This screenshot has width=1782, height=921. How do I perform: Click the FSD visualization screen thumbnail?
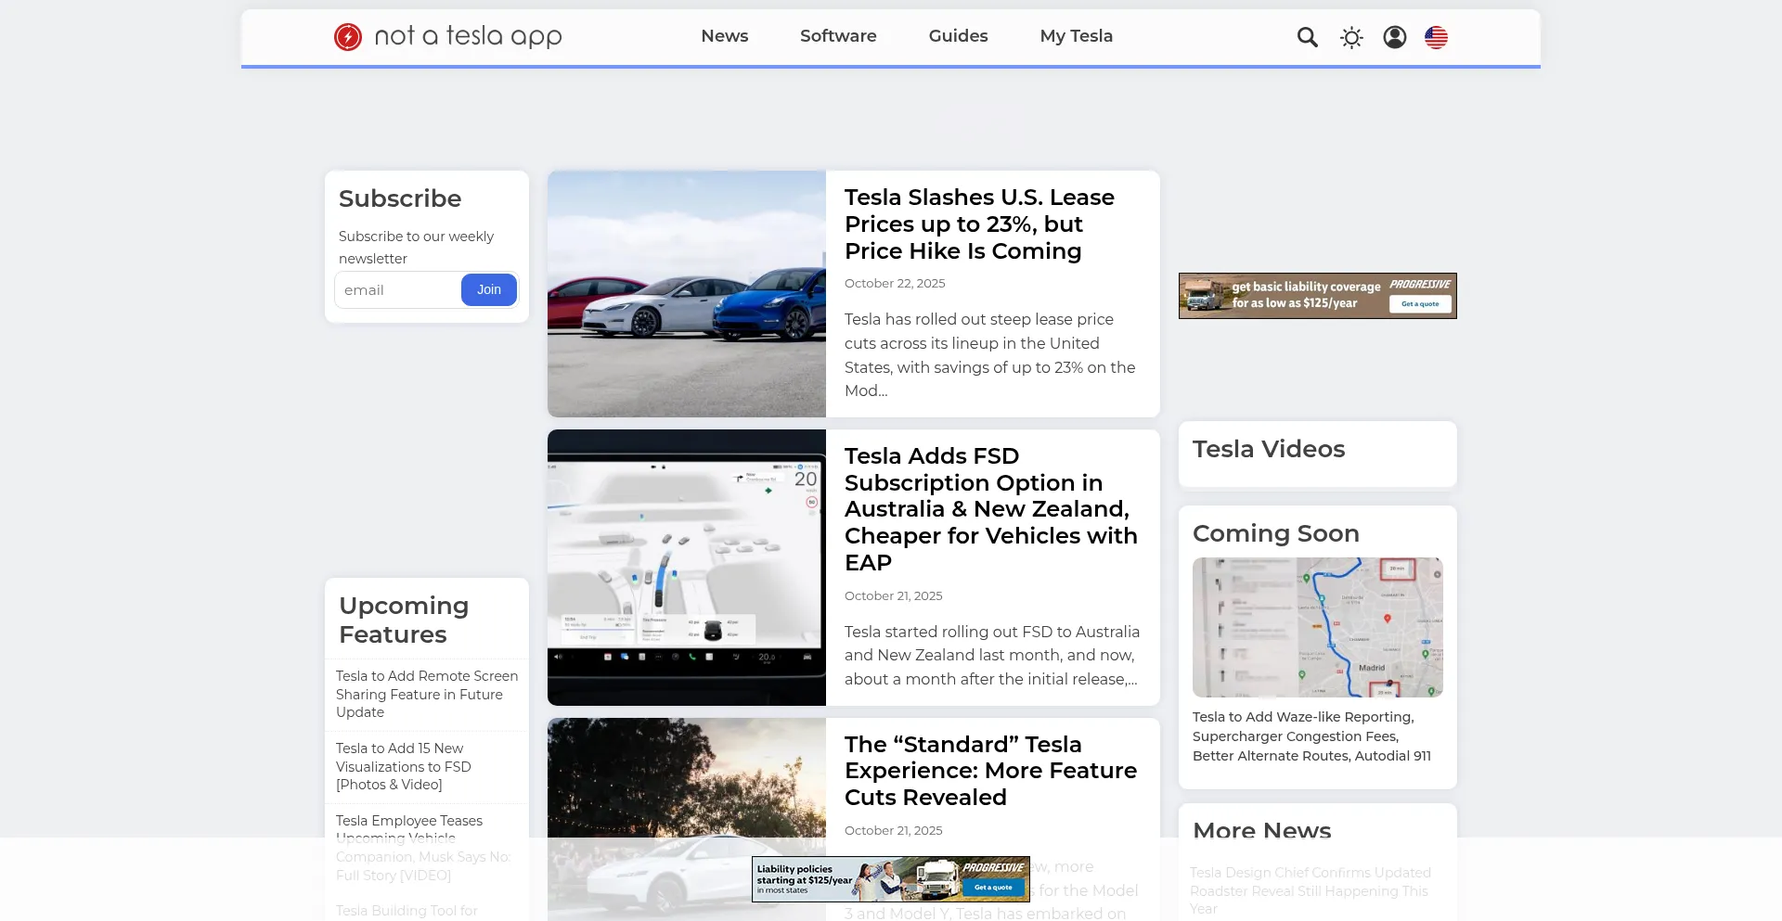click(x=687, y=568)
